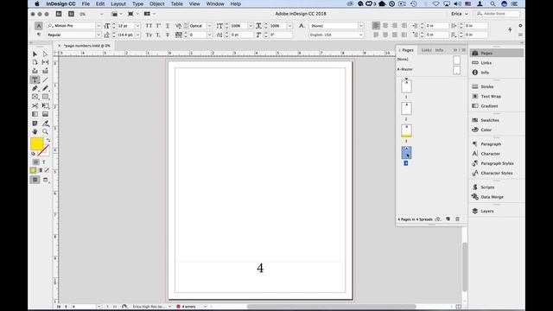Select the page numbers.indd document tab
553x311 pixels.
86,46
